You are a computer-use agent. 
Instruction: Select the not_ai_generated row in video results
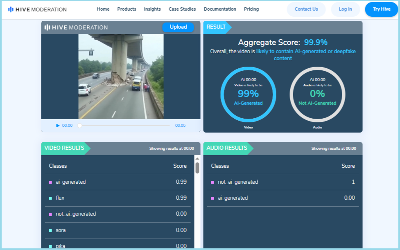pos(118,214)
